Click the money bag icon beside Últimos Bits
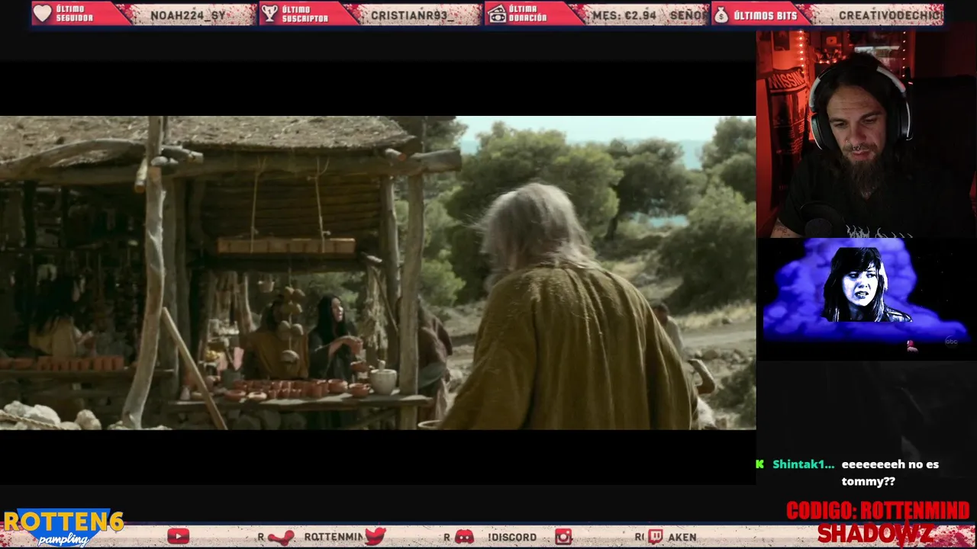The width and height of the screenshot is (977, 549). pyautogui.click(x=721, y=14)
